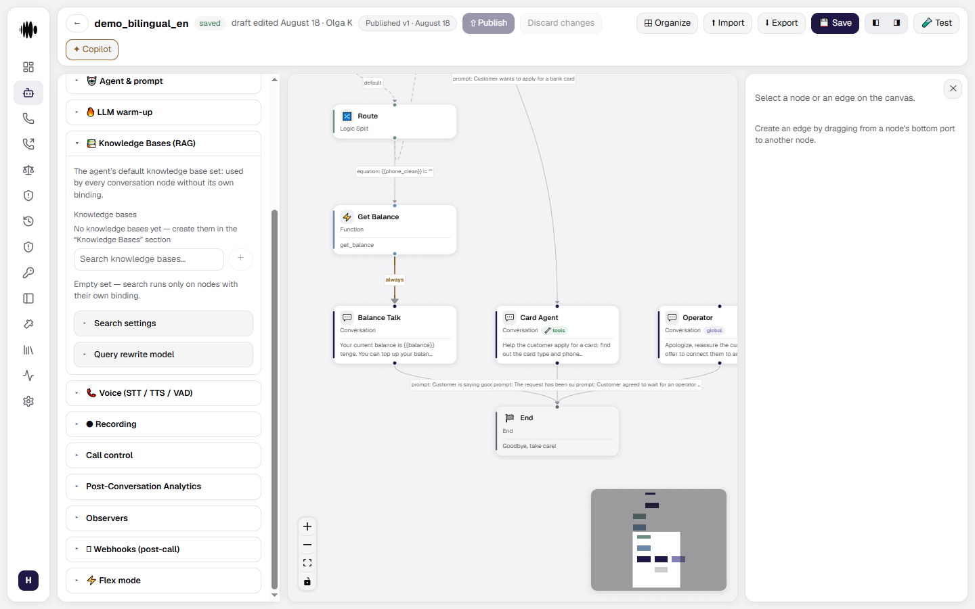Open the panel layout icon in sidebar
The height and width of the screenshot is (609, 975).
(28, 298)
